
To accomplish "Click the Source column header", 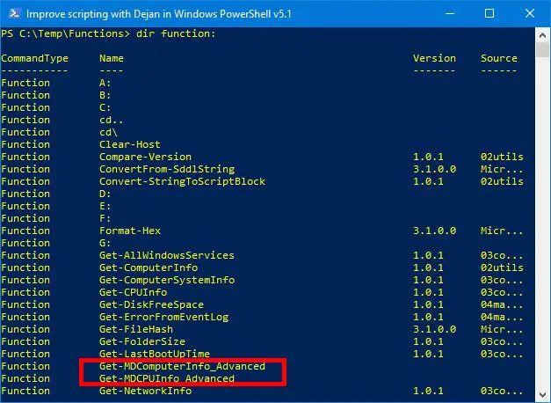I will point(498,58).
